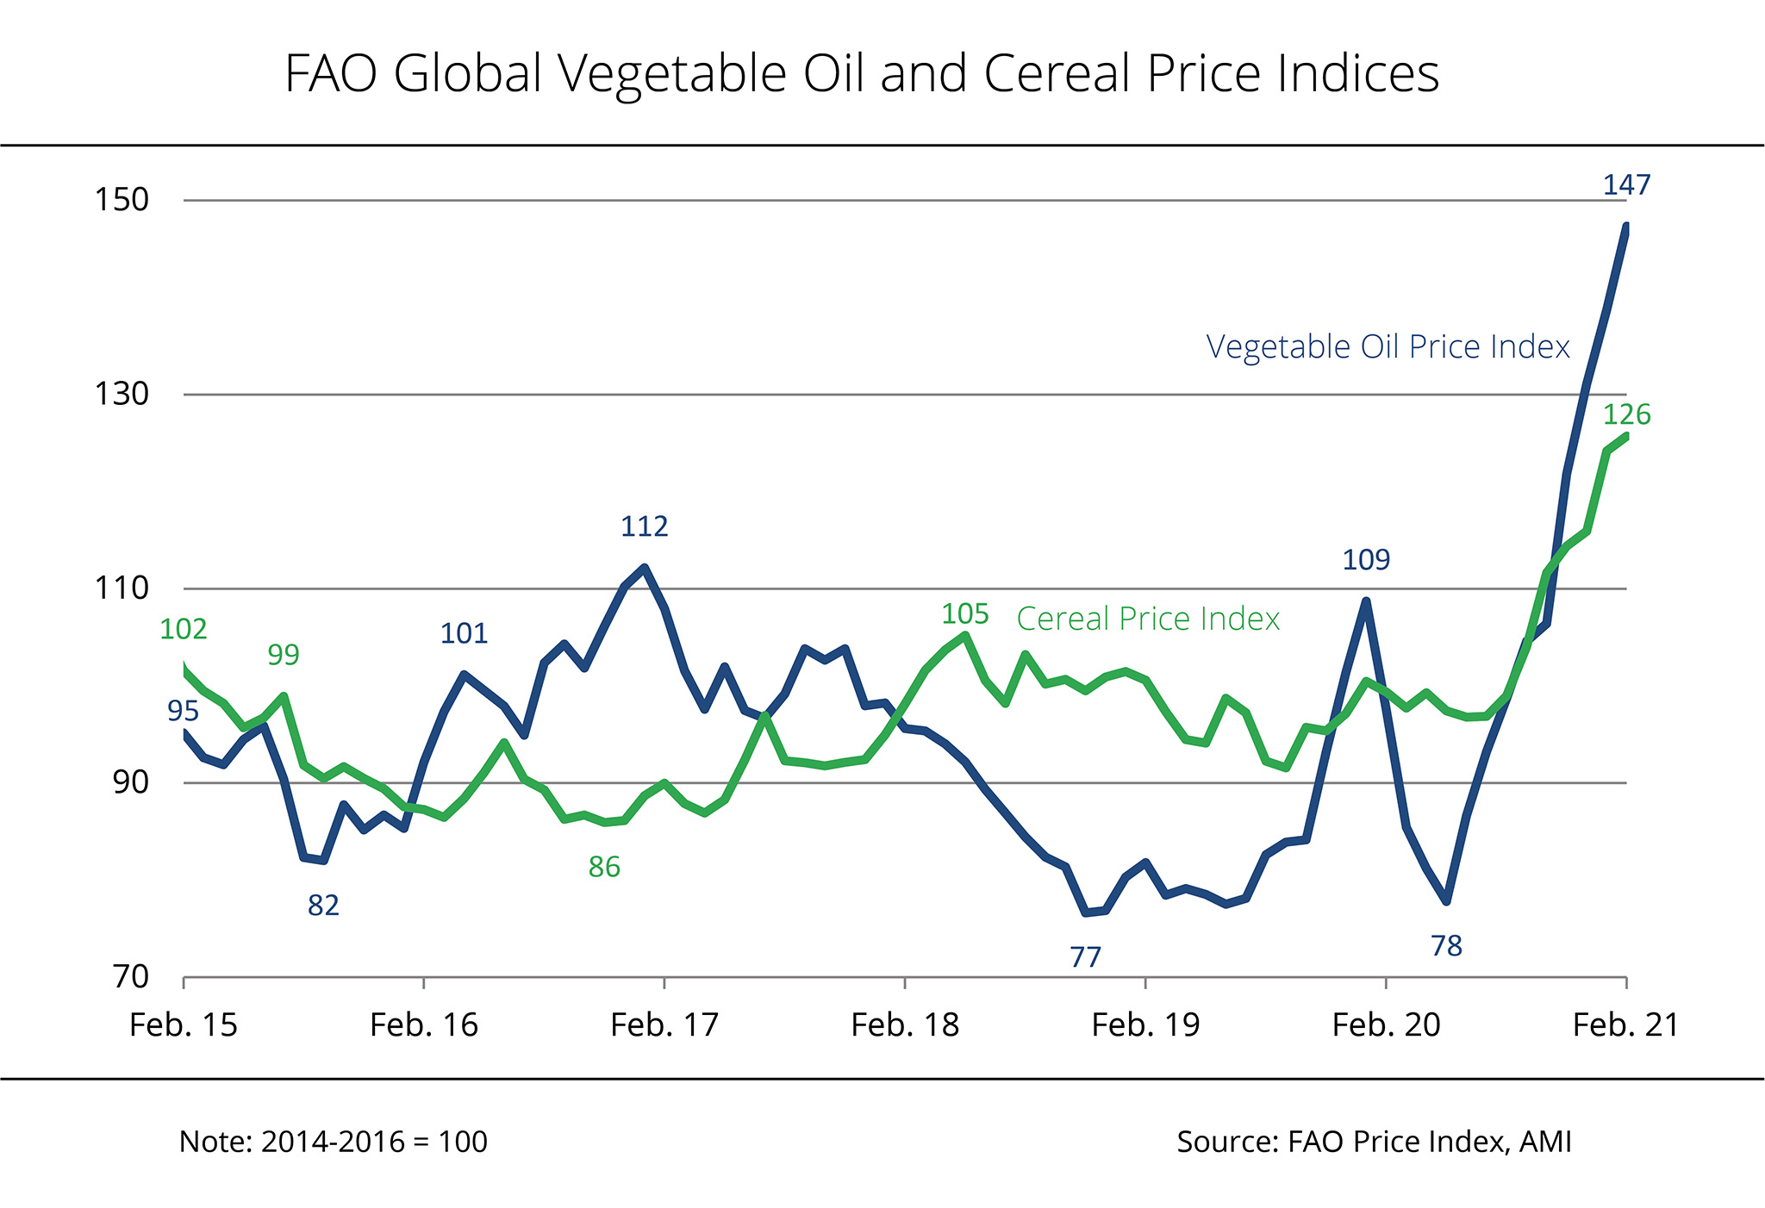
Task: Click the Vegetable Oil Price Index label
Action: tap(1388, 346)
